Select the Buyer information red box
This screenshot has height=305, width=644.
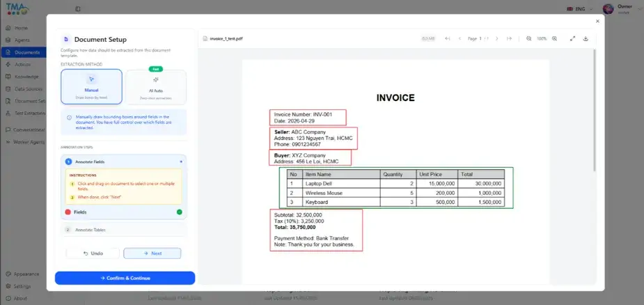point(311,157)
